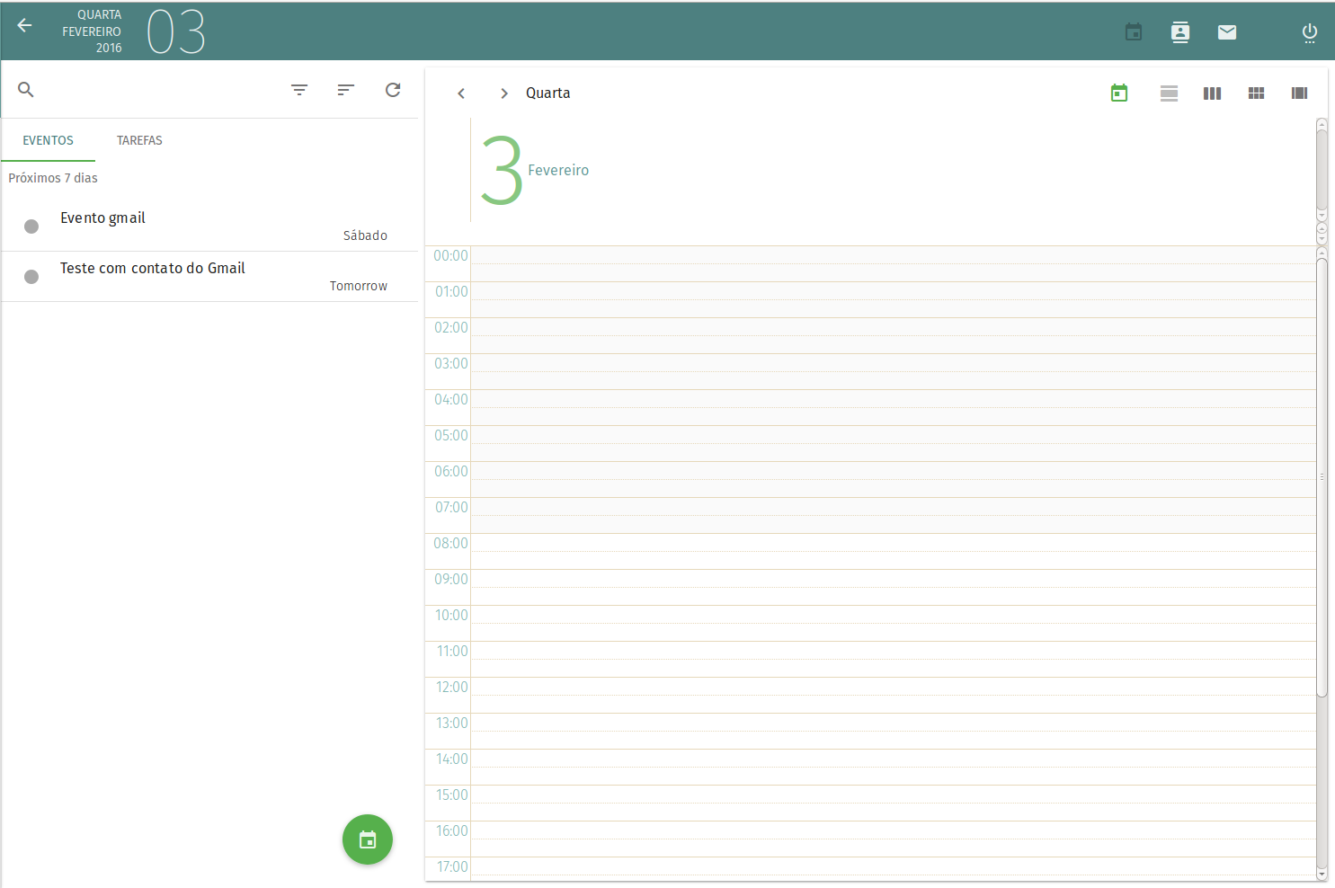Open the Address Book contacts icon

tap(1180, 32)
